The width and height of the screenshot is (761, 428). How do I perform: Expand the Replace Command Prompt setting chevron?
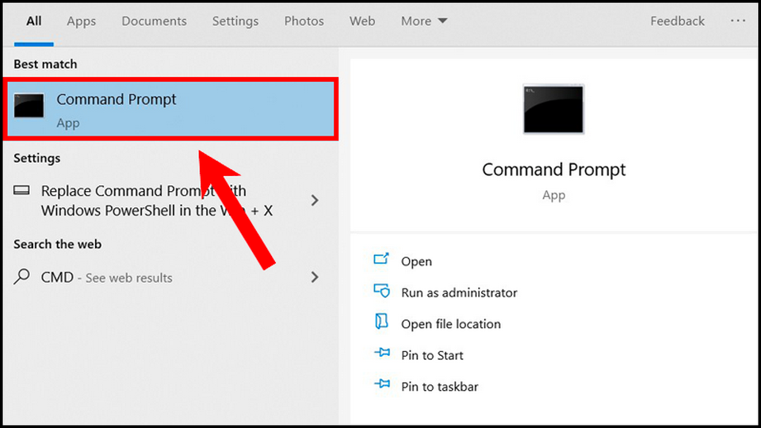click(x=315, y=201)
